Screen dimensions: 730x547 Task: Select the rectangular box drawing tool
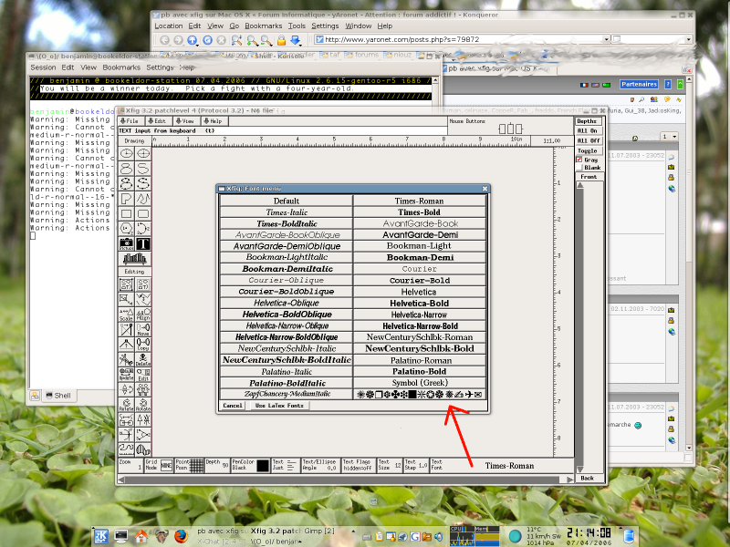click(x=126, y=214)
